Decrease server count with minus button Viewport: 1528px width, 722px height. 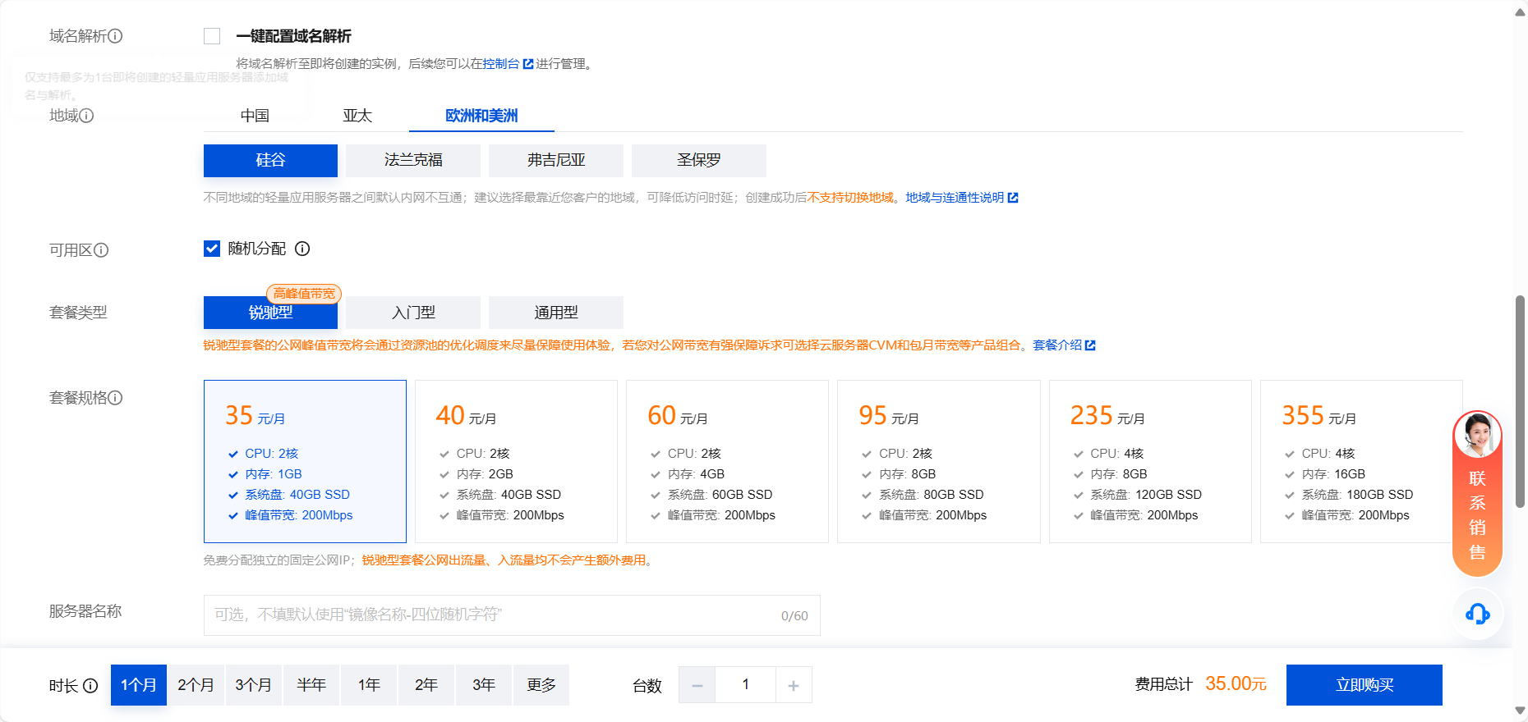(697, 685)
